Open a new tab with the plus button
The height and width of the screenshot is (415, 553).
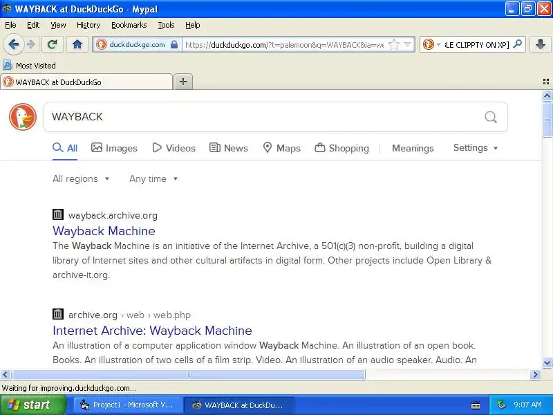(183, 82)
